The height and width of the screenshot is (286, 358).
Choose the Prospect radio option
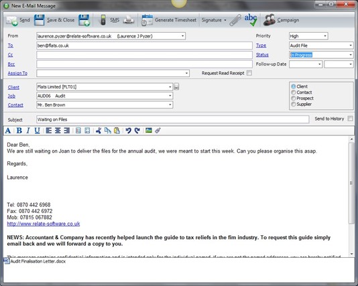pos(294,98)
